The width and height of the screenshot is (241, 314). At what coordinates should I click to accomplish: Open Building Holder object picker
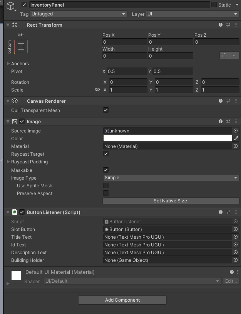tap(236, 260)
